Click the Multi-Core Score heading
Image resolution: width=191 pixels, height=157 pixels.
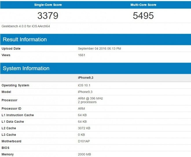click(x=143, y=5)
